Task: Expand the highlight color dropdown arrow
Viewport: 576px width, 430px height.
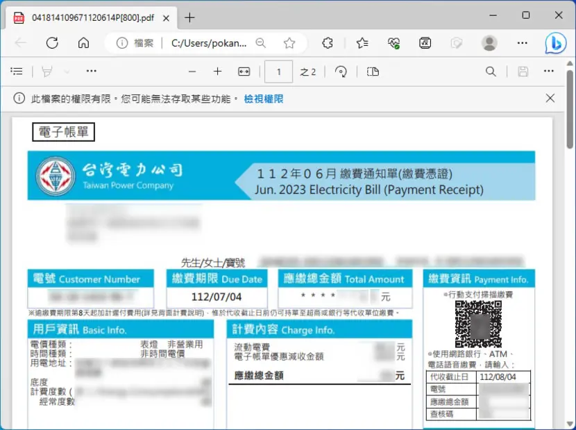Action: tap(67, 72)
